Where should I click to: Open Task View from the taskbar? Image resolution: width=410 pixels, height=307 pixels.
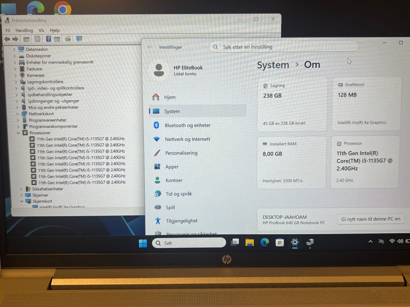234,242
